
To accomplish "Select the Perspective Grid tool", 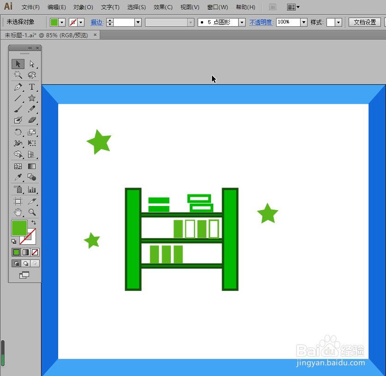I will (x=32, y=154).
